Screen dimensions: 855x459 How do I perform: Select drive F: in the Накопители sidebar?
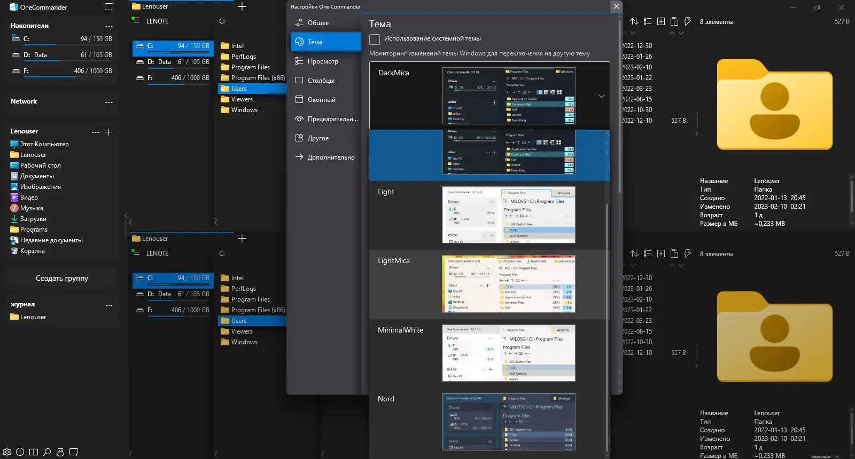[x=62, y=71]
